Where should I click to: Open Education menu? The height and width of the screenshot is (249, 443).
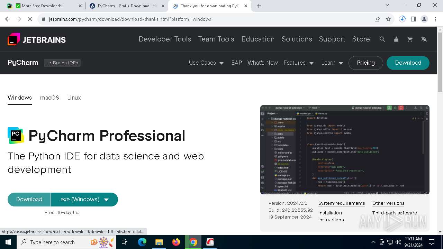click(x=258, y=39)
